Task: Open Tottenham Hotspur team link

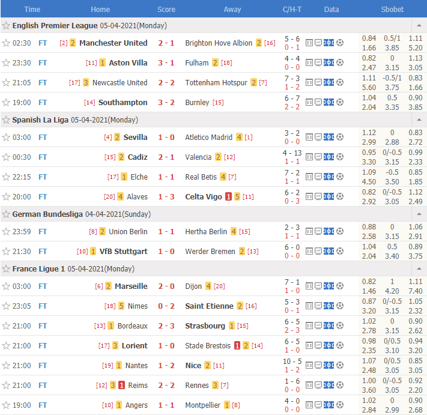Action: point(216,82)
